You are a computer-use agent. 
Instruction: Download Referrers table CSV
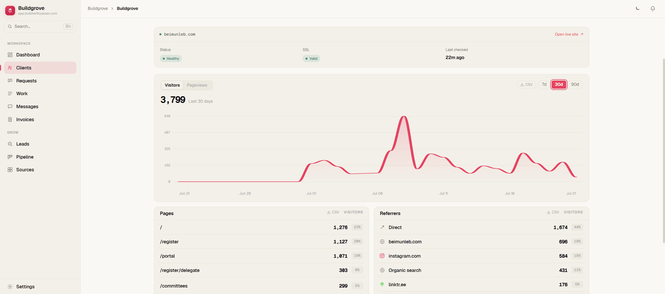(553, 212)
